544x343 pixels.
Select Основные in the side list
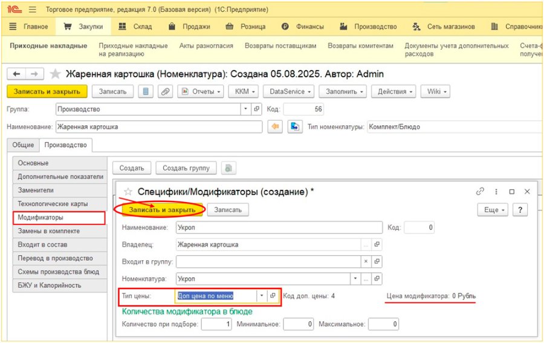point(60,163)
